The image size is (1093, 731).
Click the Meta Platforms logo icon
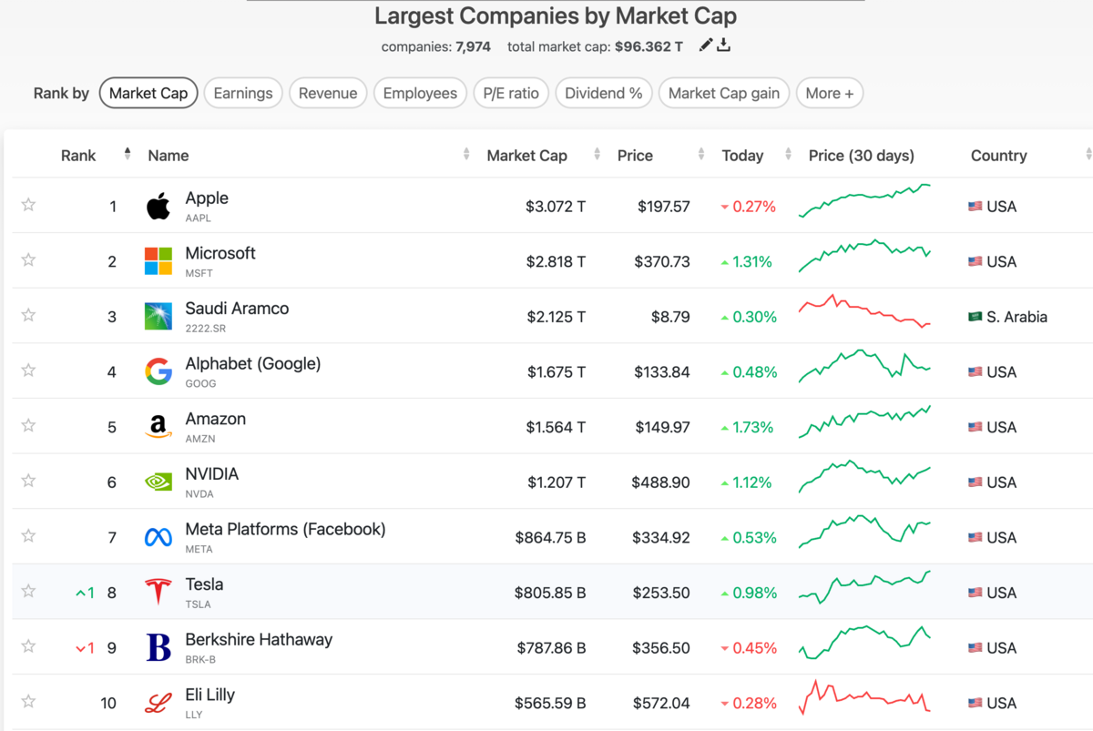click(158, 537)
